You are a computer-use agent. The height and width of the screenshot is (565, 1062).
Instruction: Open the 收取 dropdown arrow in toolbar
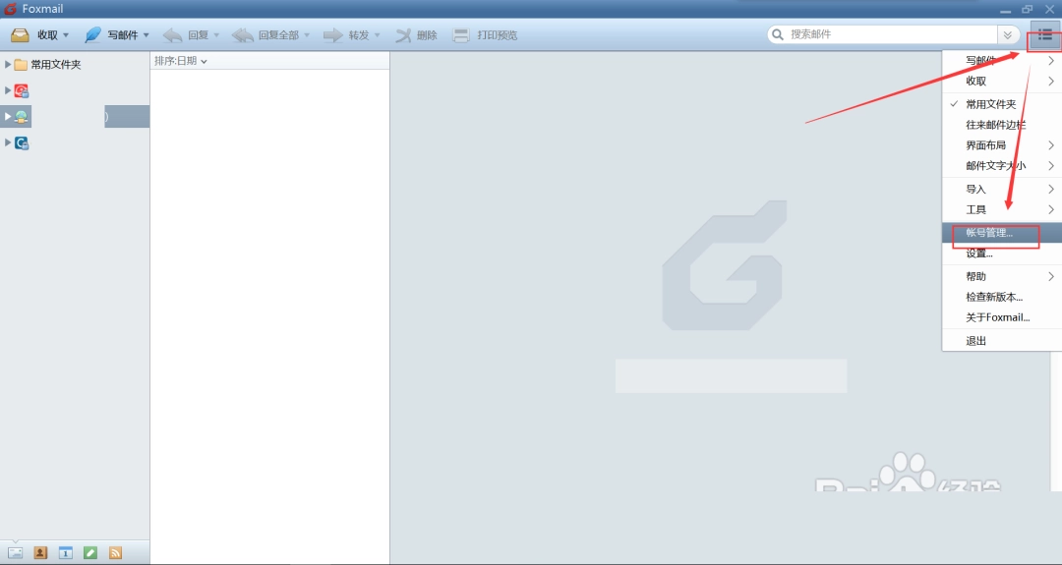click(66, 35)
